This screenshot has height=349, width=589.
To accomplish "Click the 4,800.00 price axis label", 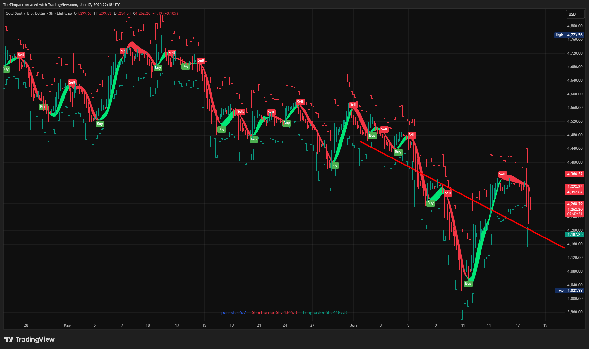I will click(x=575, y=26).
